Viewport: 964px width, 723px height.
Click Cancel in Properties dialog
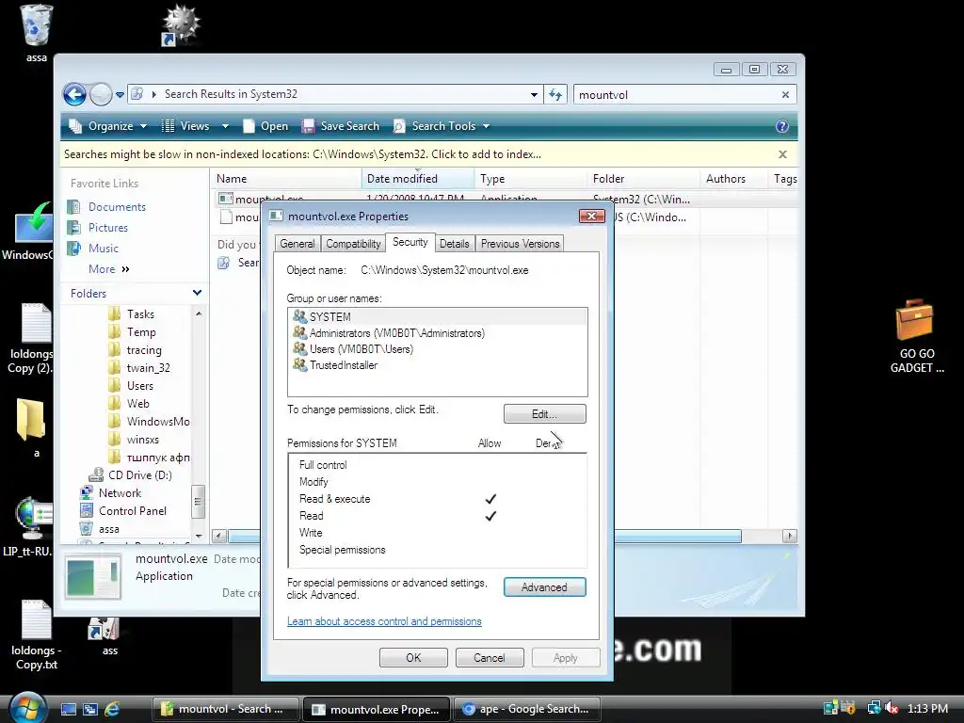490,658
